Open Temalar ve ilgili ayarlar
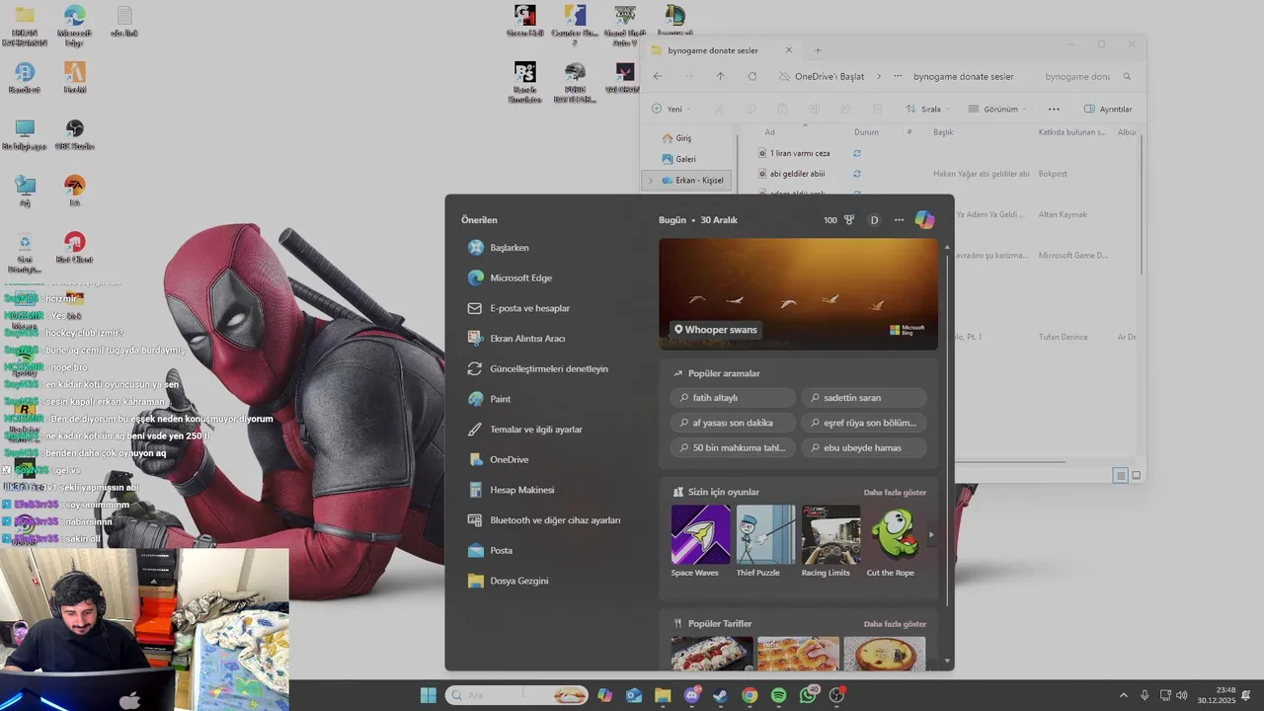 pos(525,430)
